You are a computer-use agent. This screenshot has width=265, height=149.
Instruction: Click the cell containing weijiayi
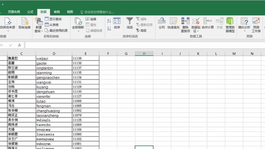pos(54,58)
